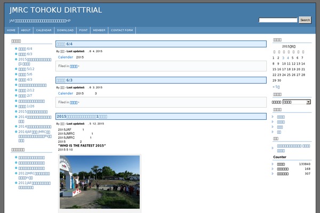Image resolution: width=320 pixels, height=213 pixels.
Task: Open the 2015 post title ending in 1
Action: (82, 117)
